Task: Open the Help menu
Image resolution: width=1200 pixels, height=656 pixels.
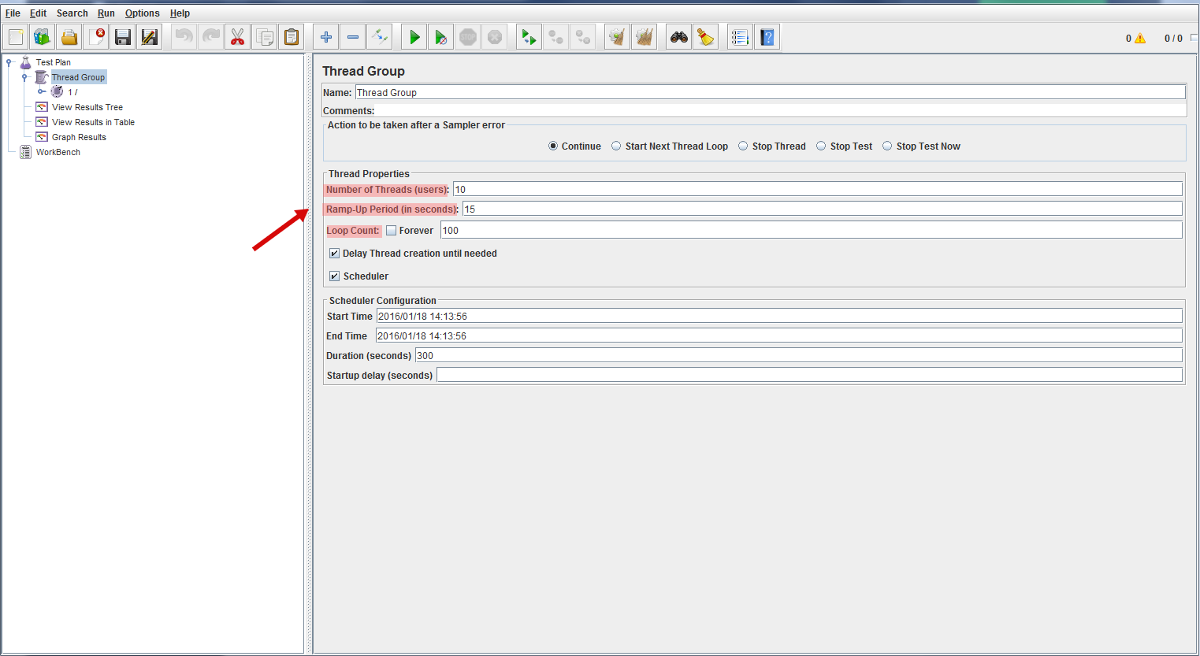Action: [180, 13]
